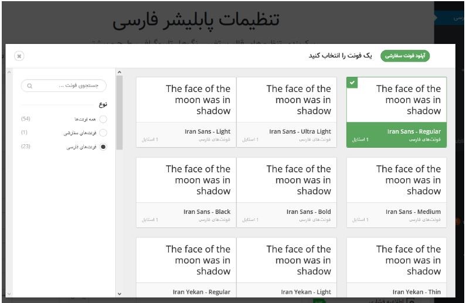Focus the font search input field
This screenshot has height=303, width=466.
click(x=64, y=86)
